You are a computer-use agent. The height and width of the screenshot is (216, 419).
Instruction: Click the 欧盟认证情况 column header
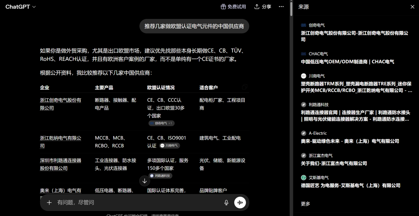[x=161, y=87]
